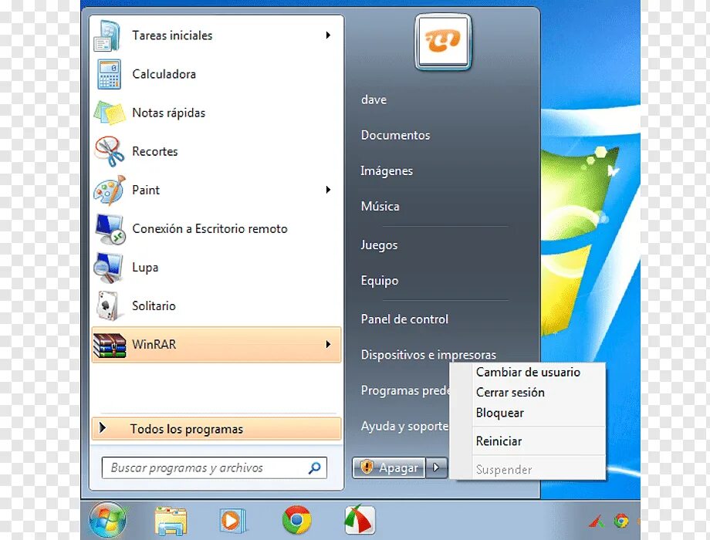This screenshot has width=710, height=540.
Task: Open Documentos
Action: pos(396,135)
